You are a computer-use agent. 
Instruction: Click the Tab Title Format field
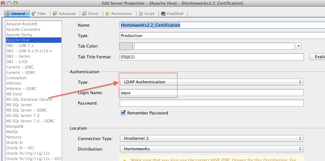coord(212,57)
